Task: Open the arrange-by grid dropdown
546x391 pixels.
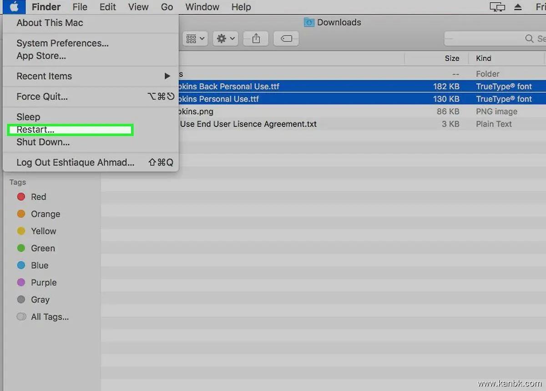Action: [x=195, y=39]
